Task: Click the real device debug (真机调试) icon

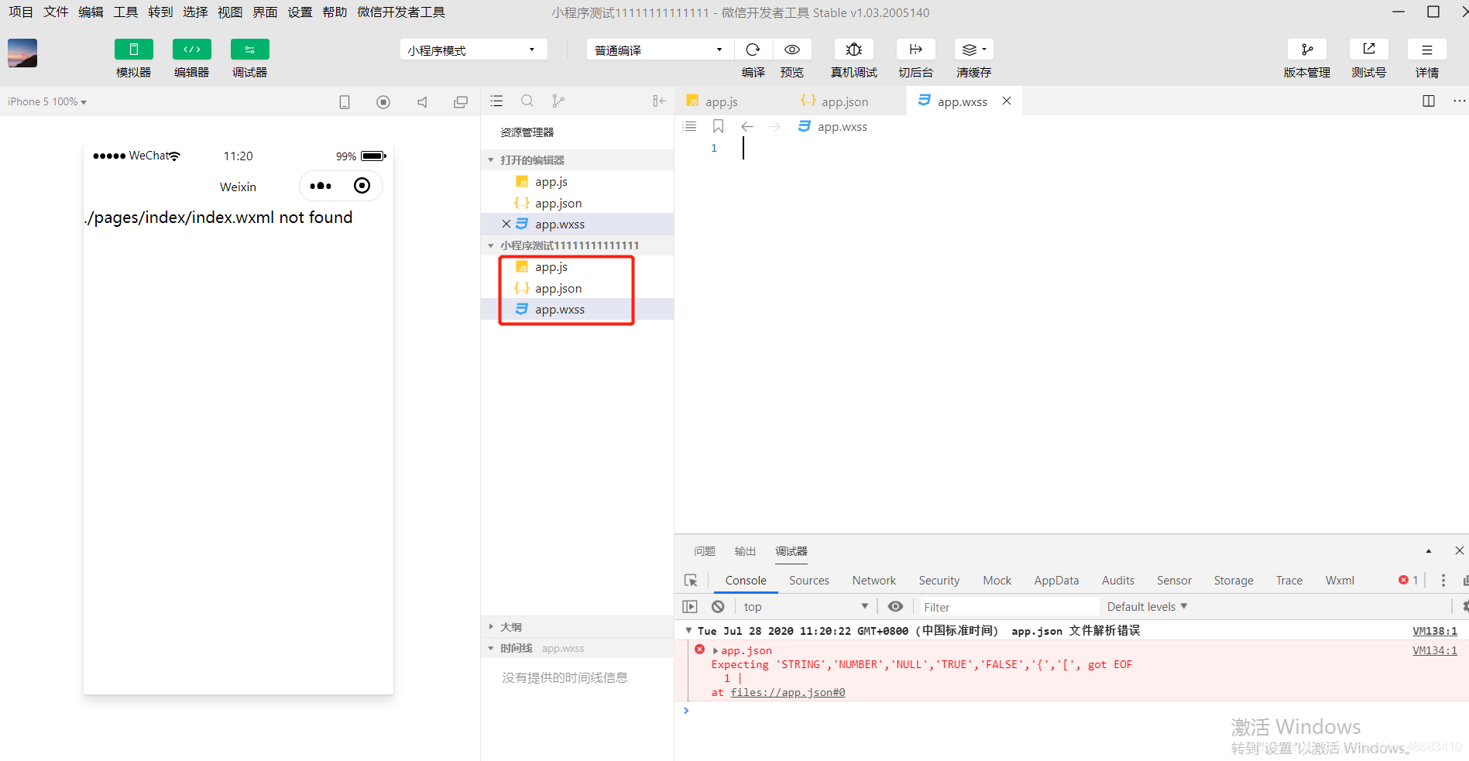Action: (853, 50)
